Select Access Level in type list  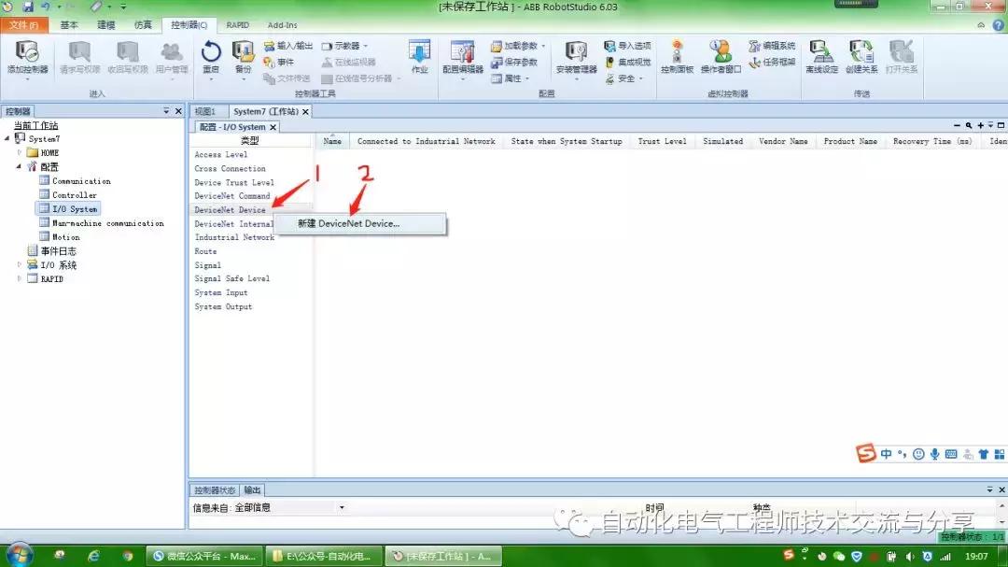(x=221, y=154)
